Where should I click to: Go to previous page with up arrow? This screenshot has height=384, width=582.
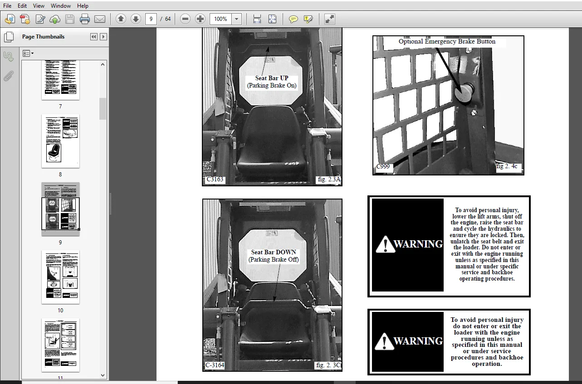[x=121, y=19]
